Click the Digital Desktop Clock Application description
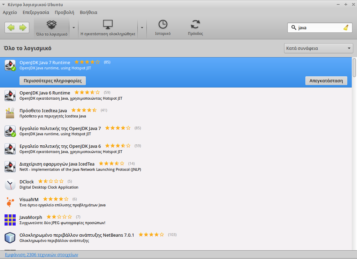The image size is (357, 259). tap(49, 187)
